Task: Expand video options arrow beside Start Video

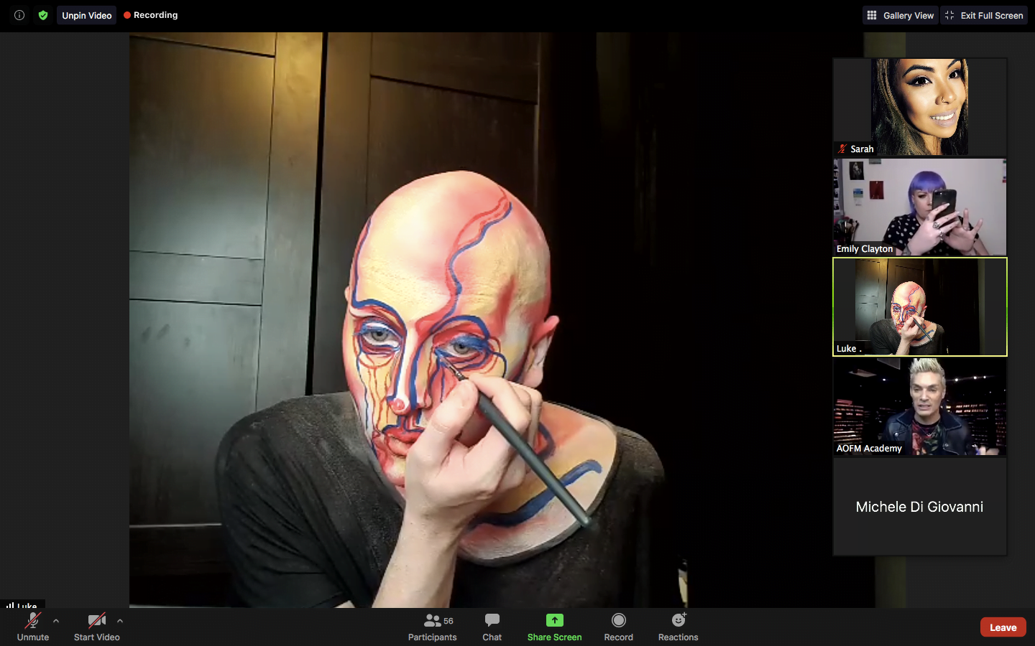Action: pyautogui.click(x=120, y=621)
